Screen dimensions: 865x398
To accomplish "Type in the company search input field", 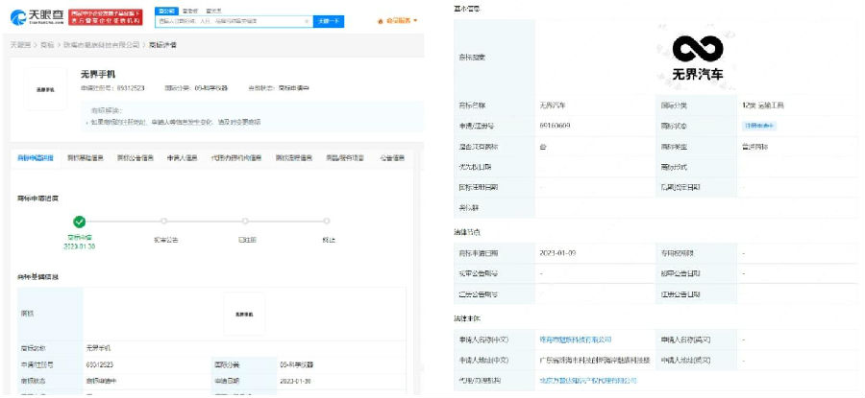I will (x=231, y=20).
